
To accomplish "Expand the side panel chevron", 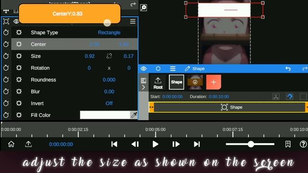I will [x=143, y=87].
